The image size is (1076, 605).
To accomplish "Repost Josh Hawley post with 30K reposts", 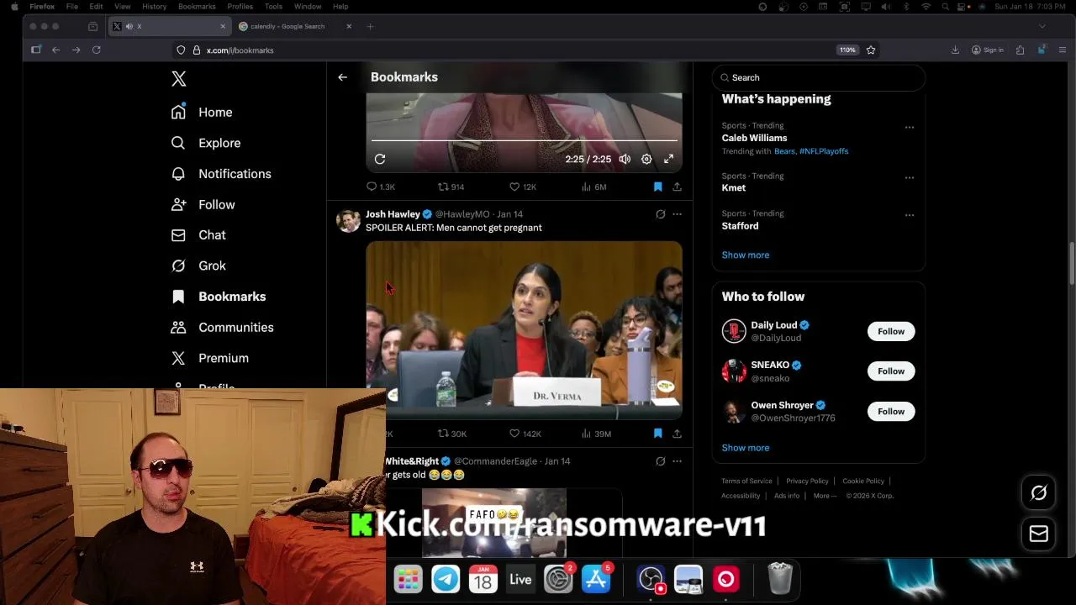I will (452, 434).
